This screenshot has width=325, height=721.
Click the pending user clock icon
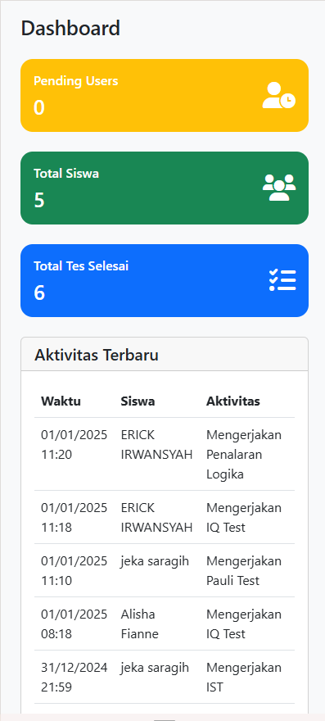(x=279, y=95)
